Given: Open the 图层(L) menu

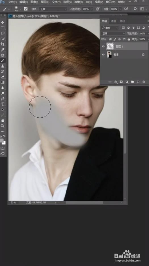Looking at the screenshot, I should 45,2.
